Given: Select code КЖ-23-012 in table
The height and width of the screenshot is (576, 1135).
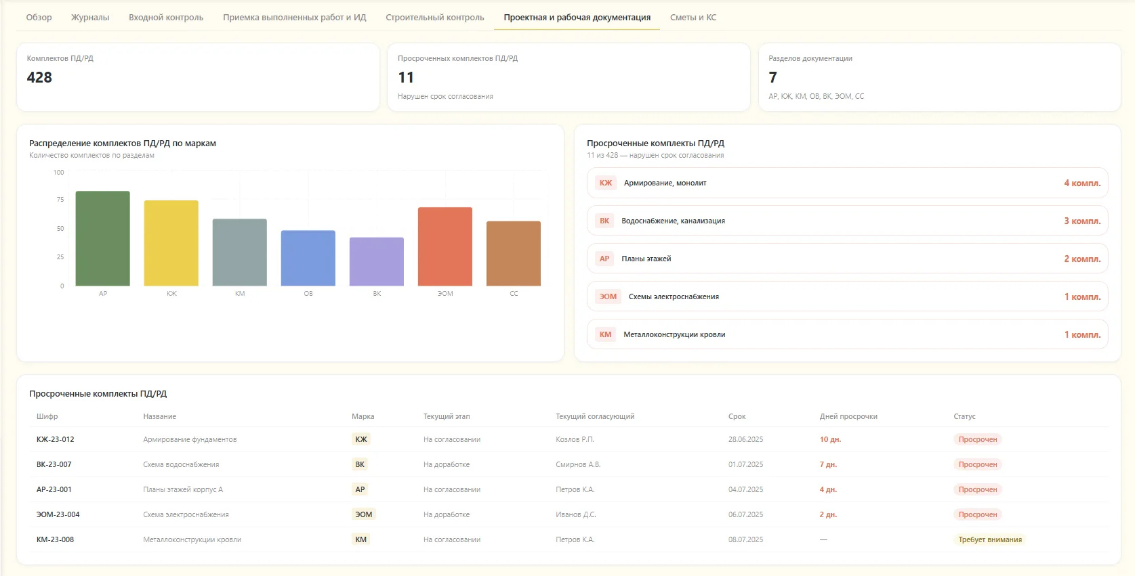Looking at the screenshot, I should [x=56, y=439].
